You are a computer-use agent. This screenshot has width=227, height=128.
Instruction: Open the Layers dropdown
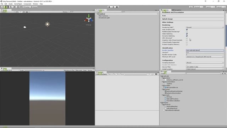[210, 7]
